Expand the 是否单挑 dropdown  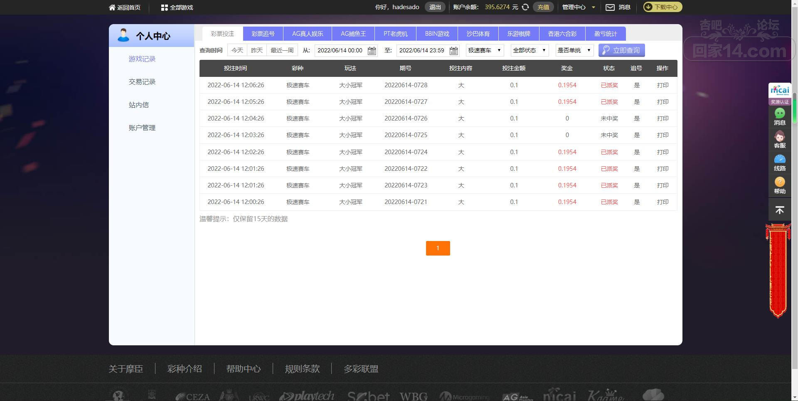(x=574, y=50)
